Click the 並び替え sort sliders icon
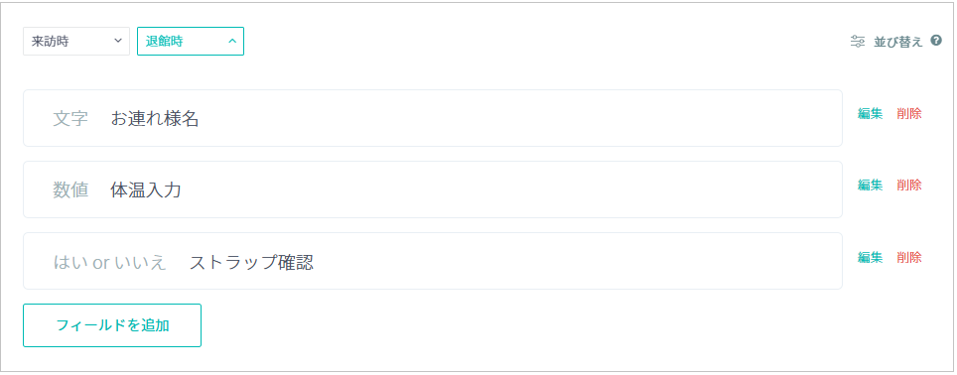 point(858,42)
